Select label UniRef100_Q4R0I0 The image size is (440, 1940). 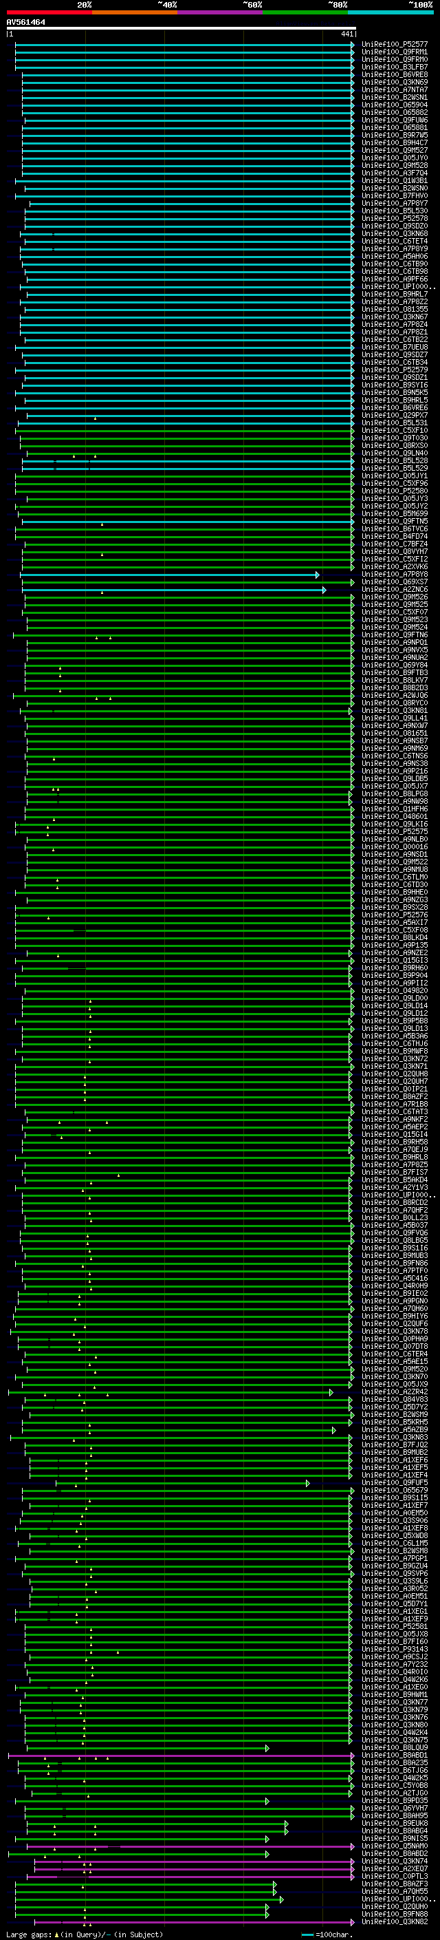395,1671
